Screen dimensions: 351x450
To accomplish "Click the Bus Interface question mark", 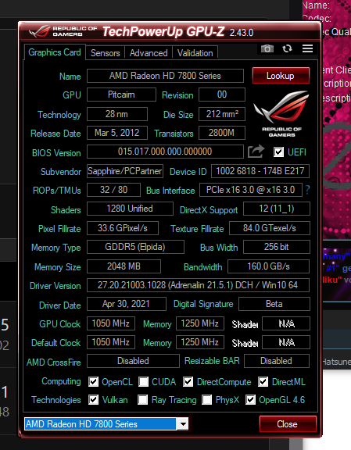I will point(307,190).
